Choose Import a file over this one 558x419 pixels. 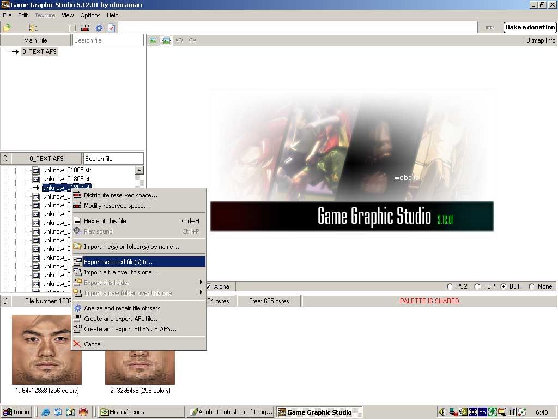(x=139, y=272)
